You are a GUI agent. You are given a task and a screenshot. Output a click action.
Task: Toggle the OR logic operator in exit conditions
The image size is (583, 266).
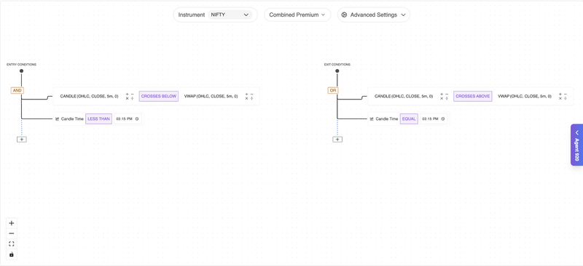[333, 90]
